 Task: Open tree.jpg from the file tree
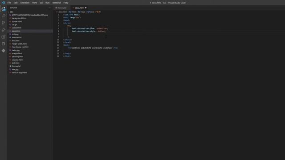15,69
